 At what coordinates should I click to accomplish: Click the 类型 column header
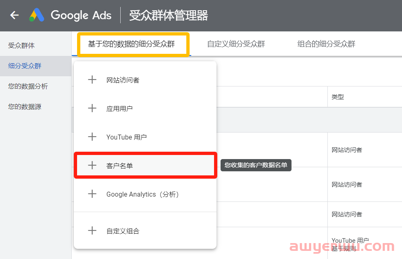point(338,97)
